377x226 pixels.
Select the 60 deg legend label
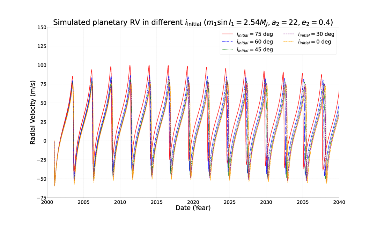pyautogui.click(x=254, y=42)
